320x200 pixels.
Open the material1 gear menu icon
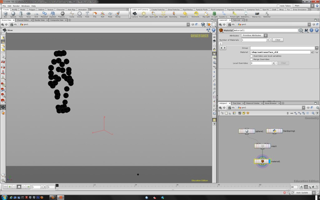click(301, 30)
